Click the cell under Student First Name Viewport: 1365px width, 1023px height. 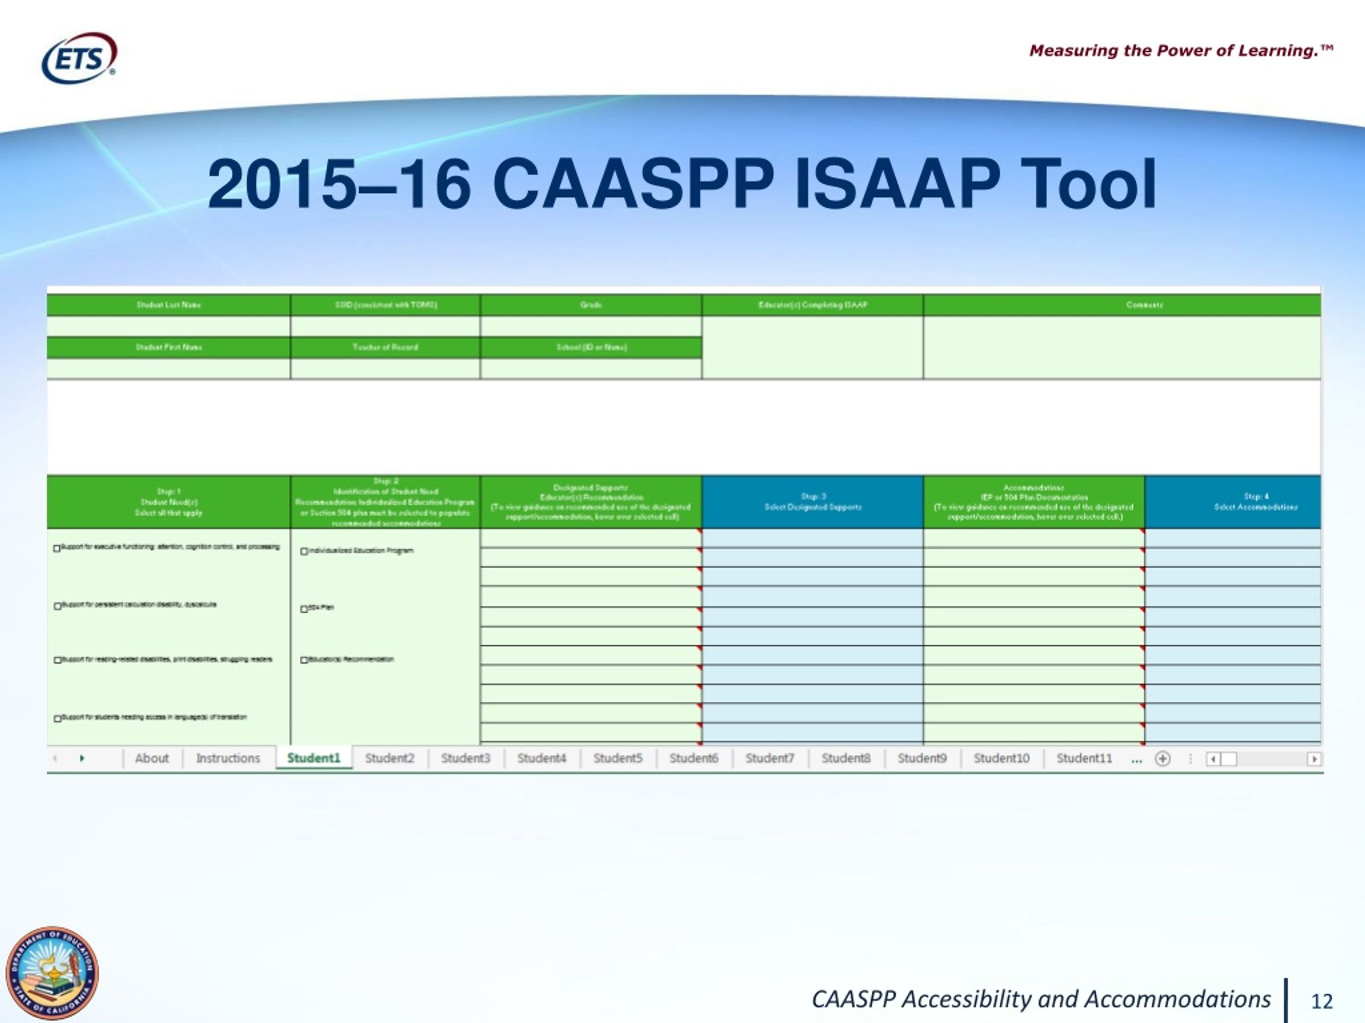[168, 369]
